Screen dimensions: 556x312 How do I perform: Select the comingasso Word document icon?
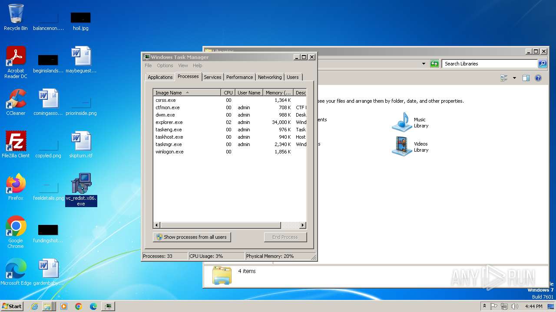click(48, 102)
